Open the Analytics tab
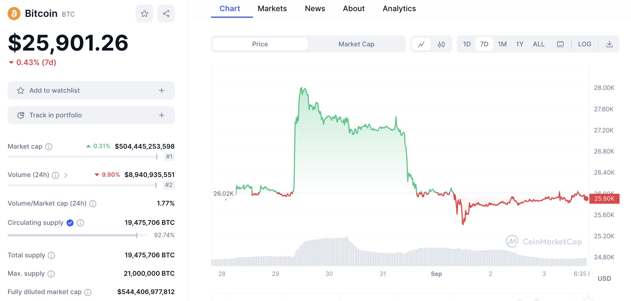The height and width of the screenshot is (301, 631). [x=399, y=9]
